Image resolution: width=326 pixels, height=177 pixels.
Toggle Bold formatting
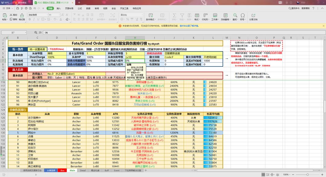point(30,19)
